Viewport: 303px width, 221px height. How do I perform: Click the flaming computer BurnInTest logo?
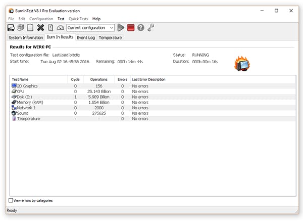[242, 64]
